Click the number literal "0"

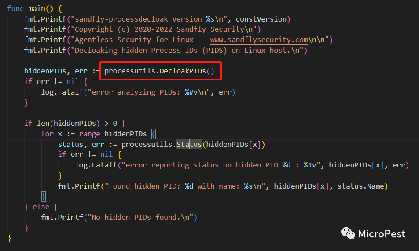click(115, 123)
